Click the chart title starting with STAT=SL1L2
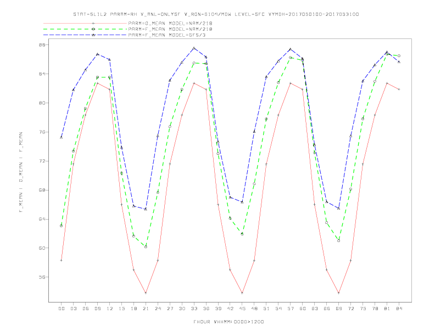Viewport: 435px width, 336px height. [216, 14]
